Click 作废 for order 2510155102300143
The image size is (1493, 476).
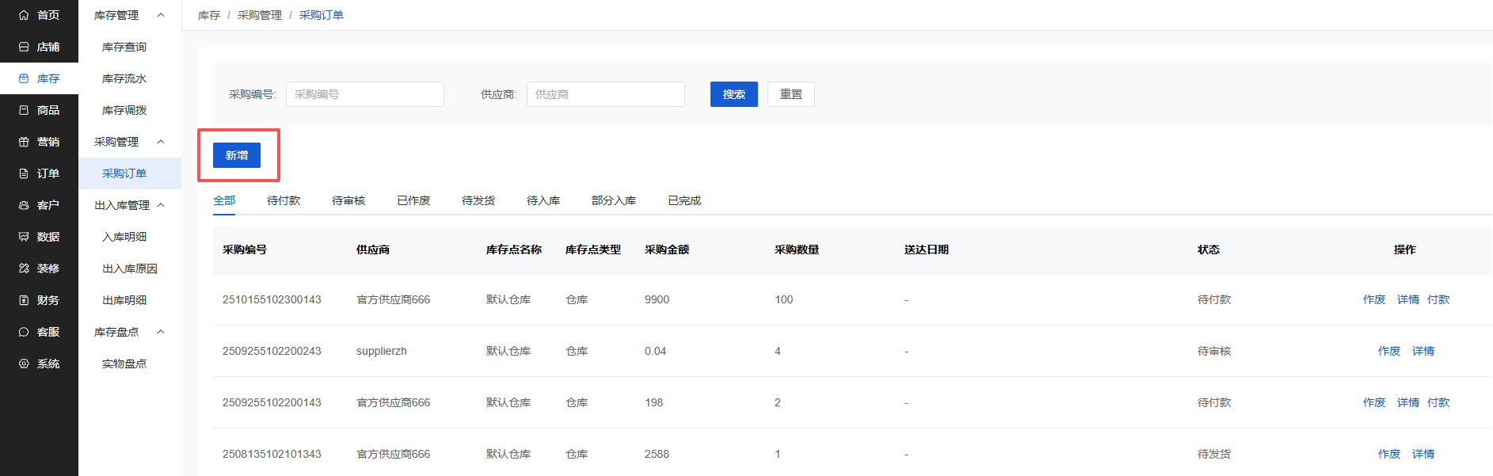[x=1374, y=299]
